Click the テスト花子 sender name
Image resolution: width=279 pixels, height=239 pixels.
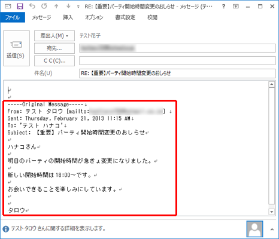click(90, 36)
